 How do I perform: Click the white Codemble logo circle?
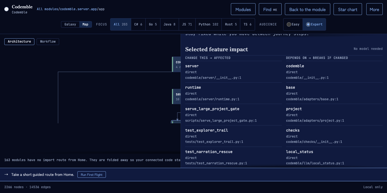[6, 9]
